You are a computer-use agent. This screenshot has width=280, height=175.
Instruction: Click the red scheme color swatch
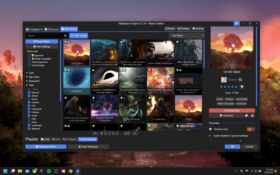[x=249, y=129]
